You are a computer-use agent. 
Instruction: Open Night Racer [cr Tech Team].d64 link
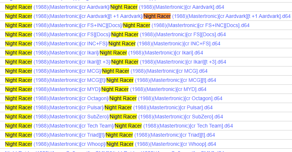[x=119, y=126]
